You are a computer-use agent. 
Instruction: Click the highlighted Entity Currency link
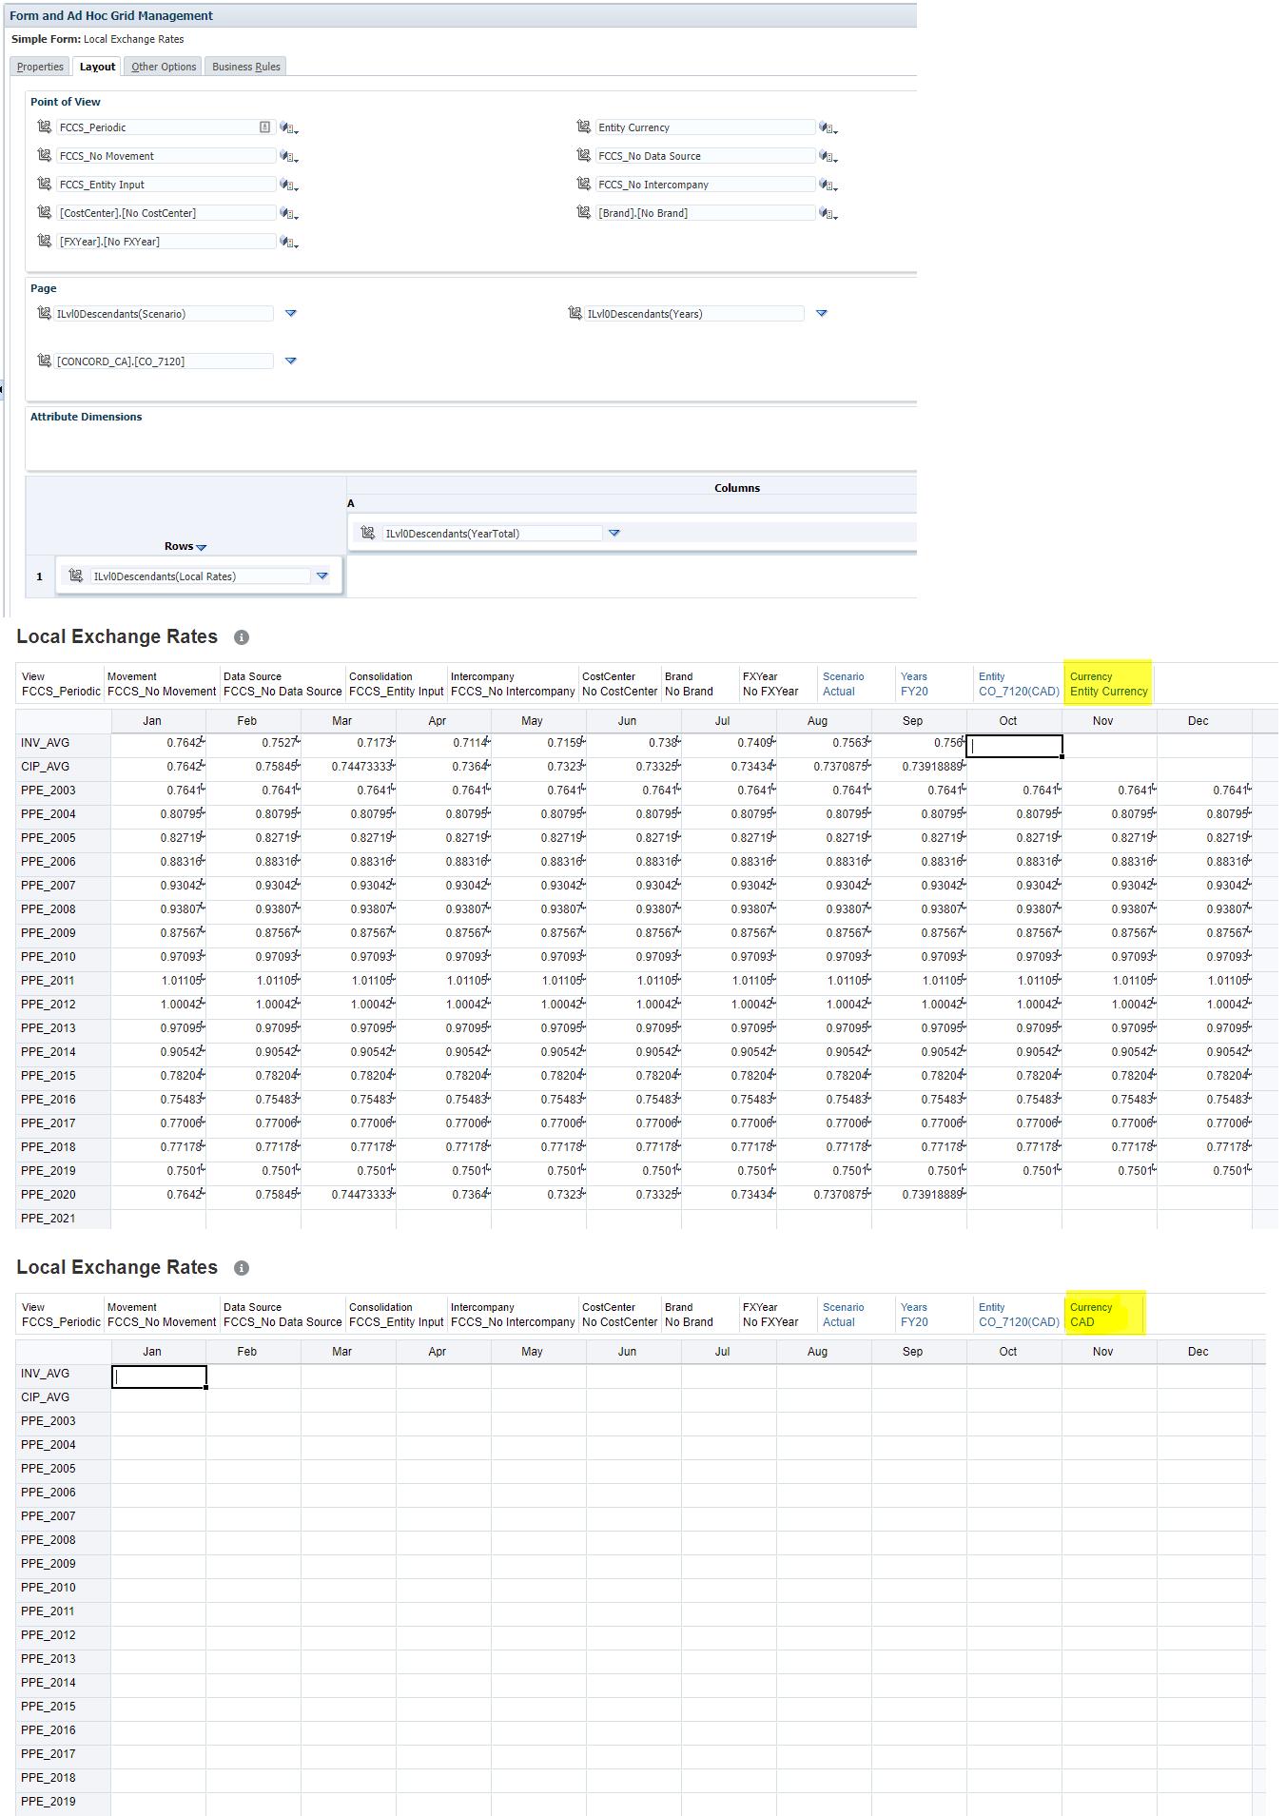[x=1109, y=692]
